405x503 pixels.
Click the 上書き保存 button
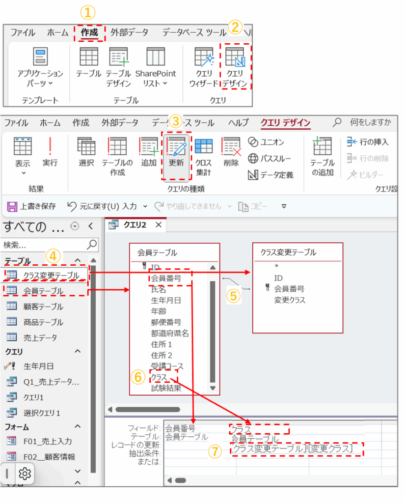(31, 206)
